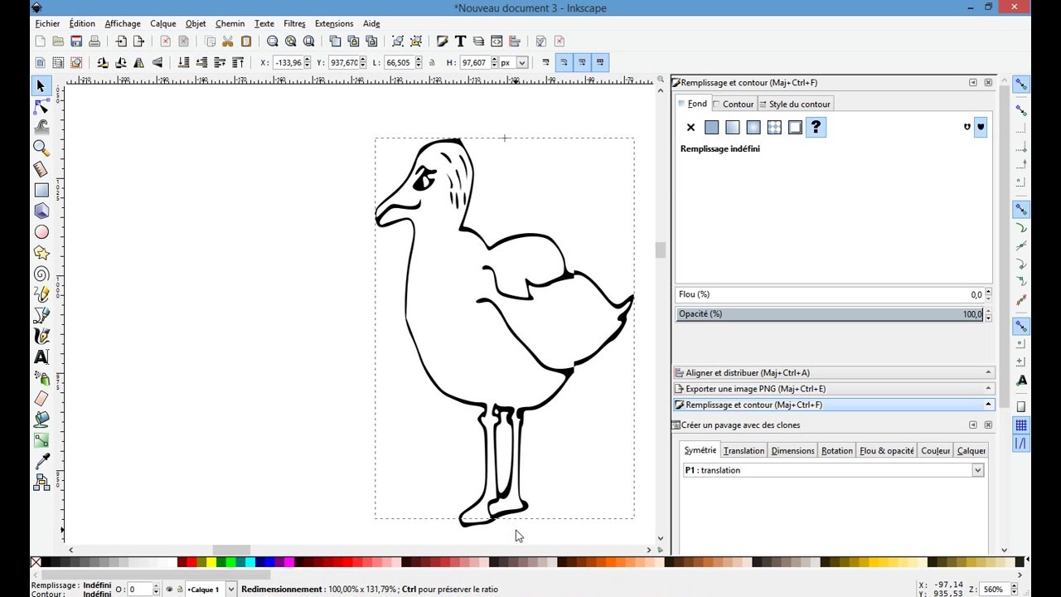The width and height of the screenshot is (1061, 597).
Task: Click the print document icon
Action: coord(94,41)
